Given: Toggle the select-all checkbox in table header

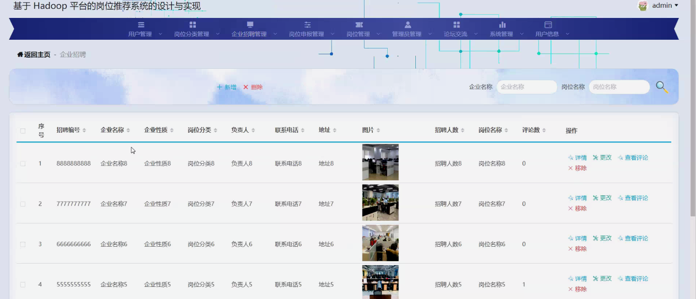Looking at the screenshot, I should point(22,131).
